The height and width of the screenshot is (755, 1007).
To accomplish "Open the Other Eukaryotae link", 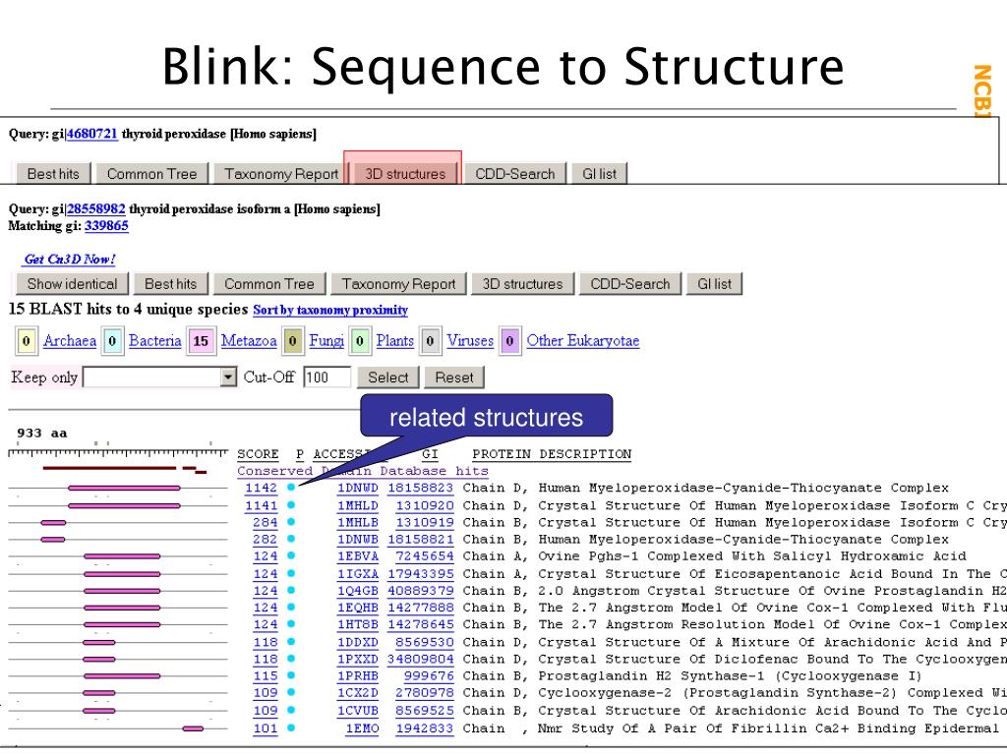I will pyautogui.click(x=582, y=341).
